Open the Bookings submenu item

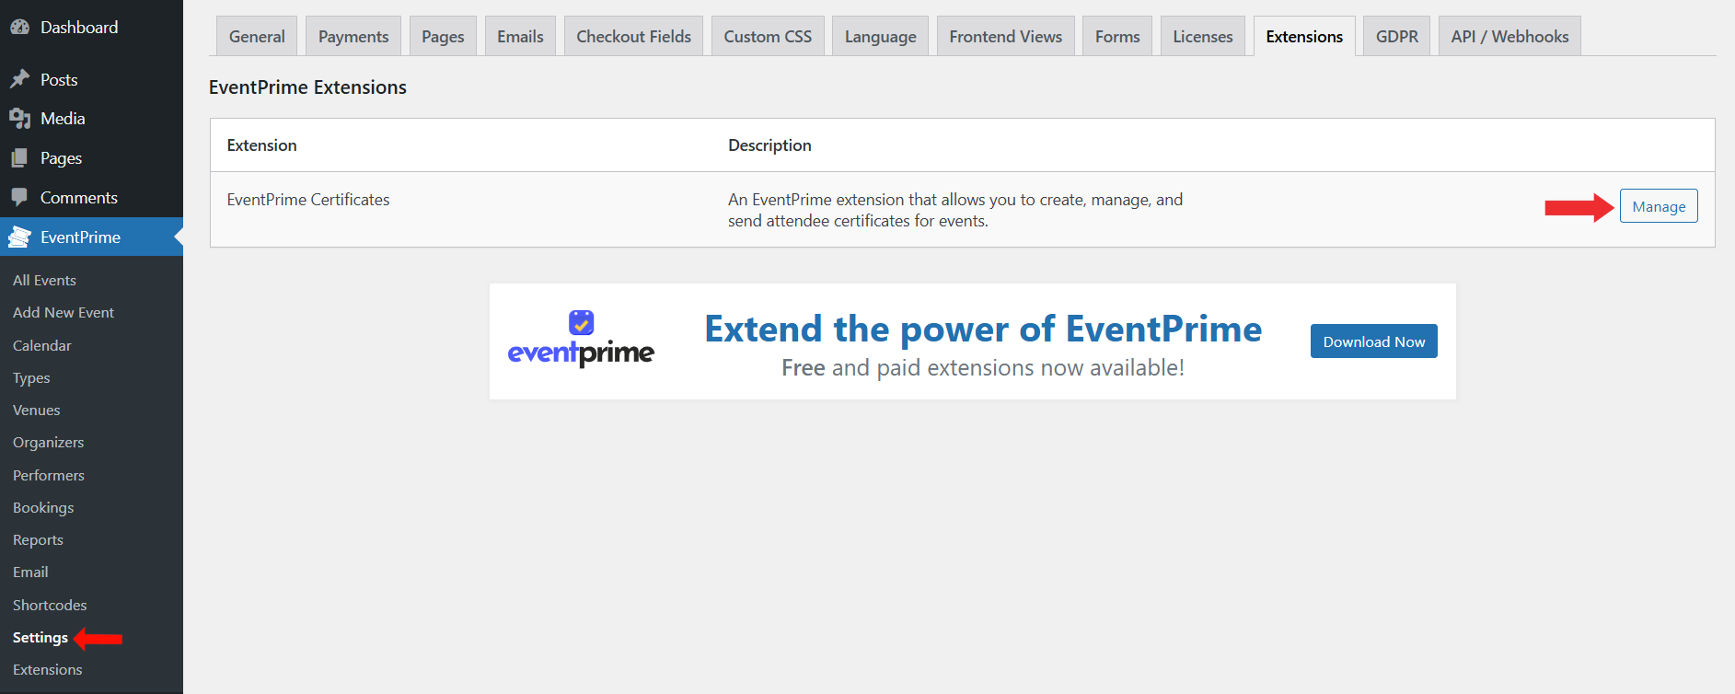pyautogui.click(x=43, y=508)
